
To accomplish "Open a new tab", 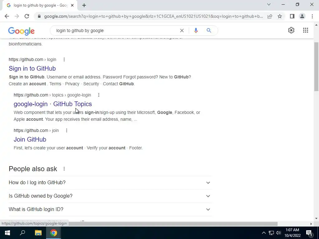I will pos(84,6).
